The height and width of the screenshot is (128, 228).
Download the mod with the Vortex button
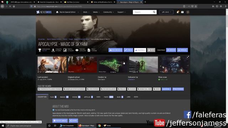[x=171, y=50]
